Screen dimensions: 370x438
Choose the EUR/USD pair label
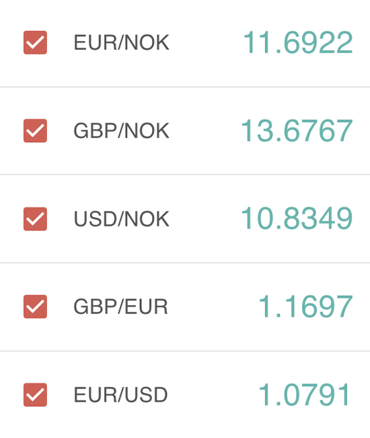pyautogui.click(x=120, y=395)
